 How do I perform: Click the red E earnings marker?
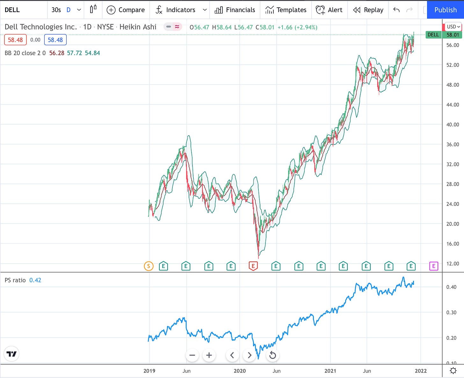(x=253, y=266)
